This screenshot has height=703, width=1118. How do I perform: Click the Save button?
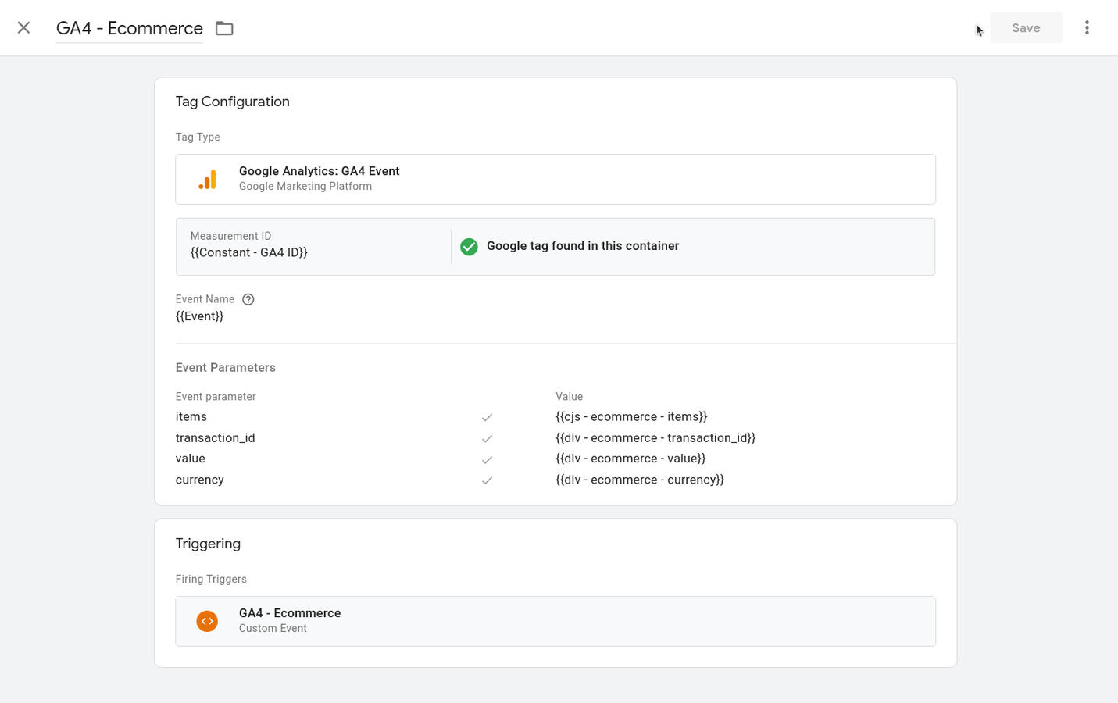pyautogui.click(x=1026, y=28)
